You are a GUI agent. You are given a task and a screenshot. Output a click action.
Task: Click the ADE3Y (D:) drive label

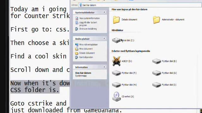[127, 61]
